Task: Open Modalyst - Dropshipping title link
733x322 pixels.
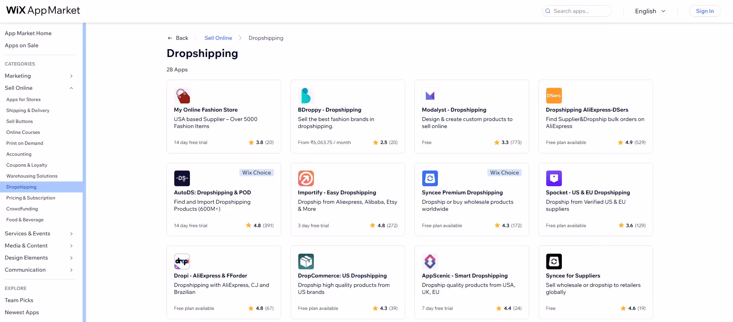Action: 454,110
